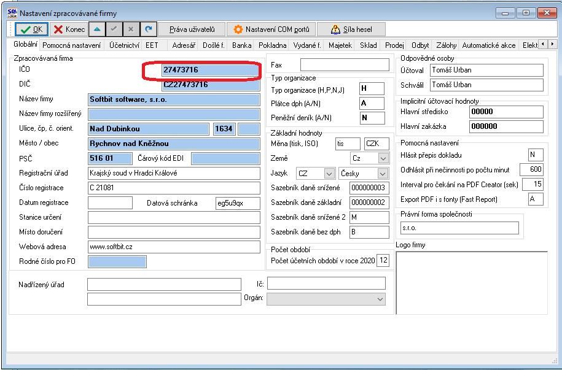
Task: Click the Hlavní zakázka field
Action: click(506, 126)
